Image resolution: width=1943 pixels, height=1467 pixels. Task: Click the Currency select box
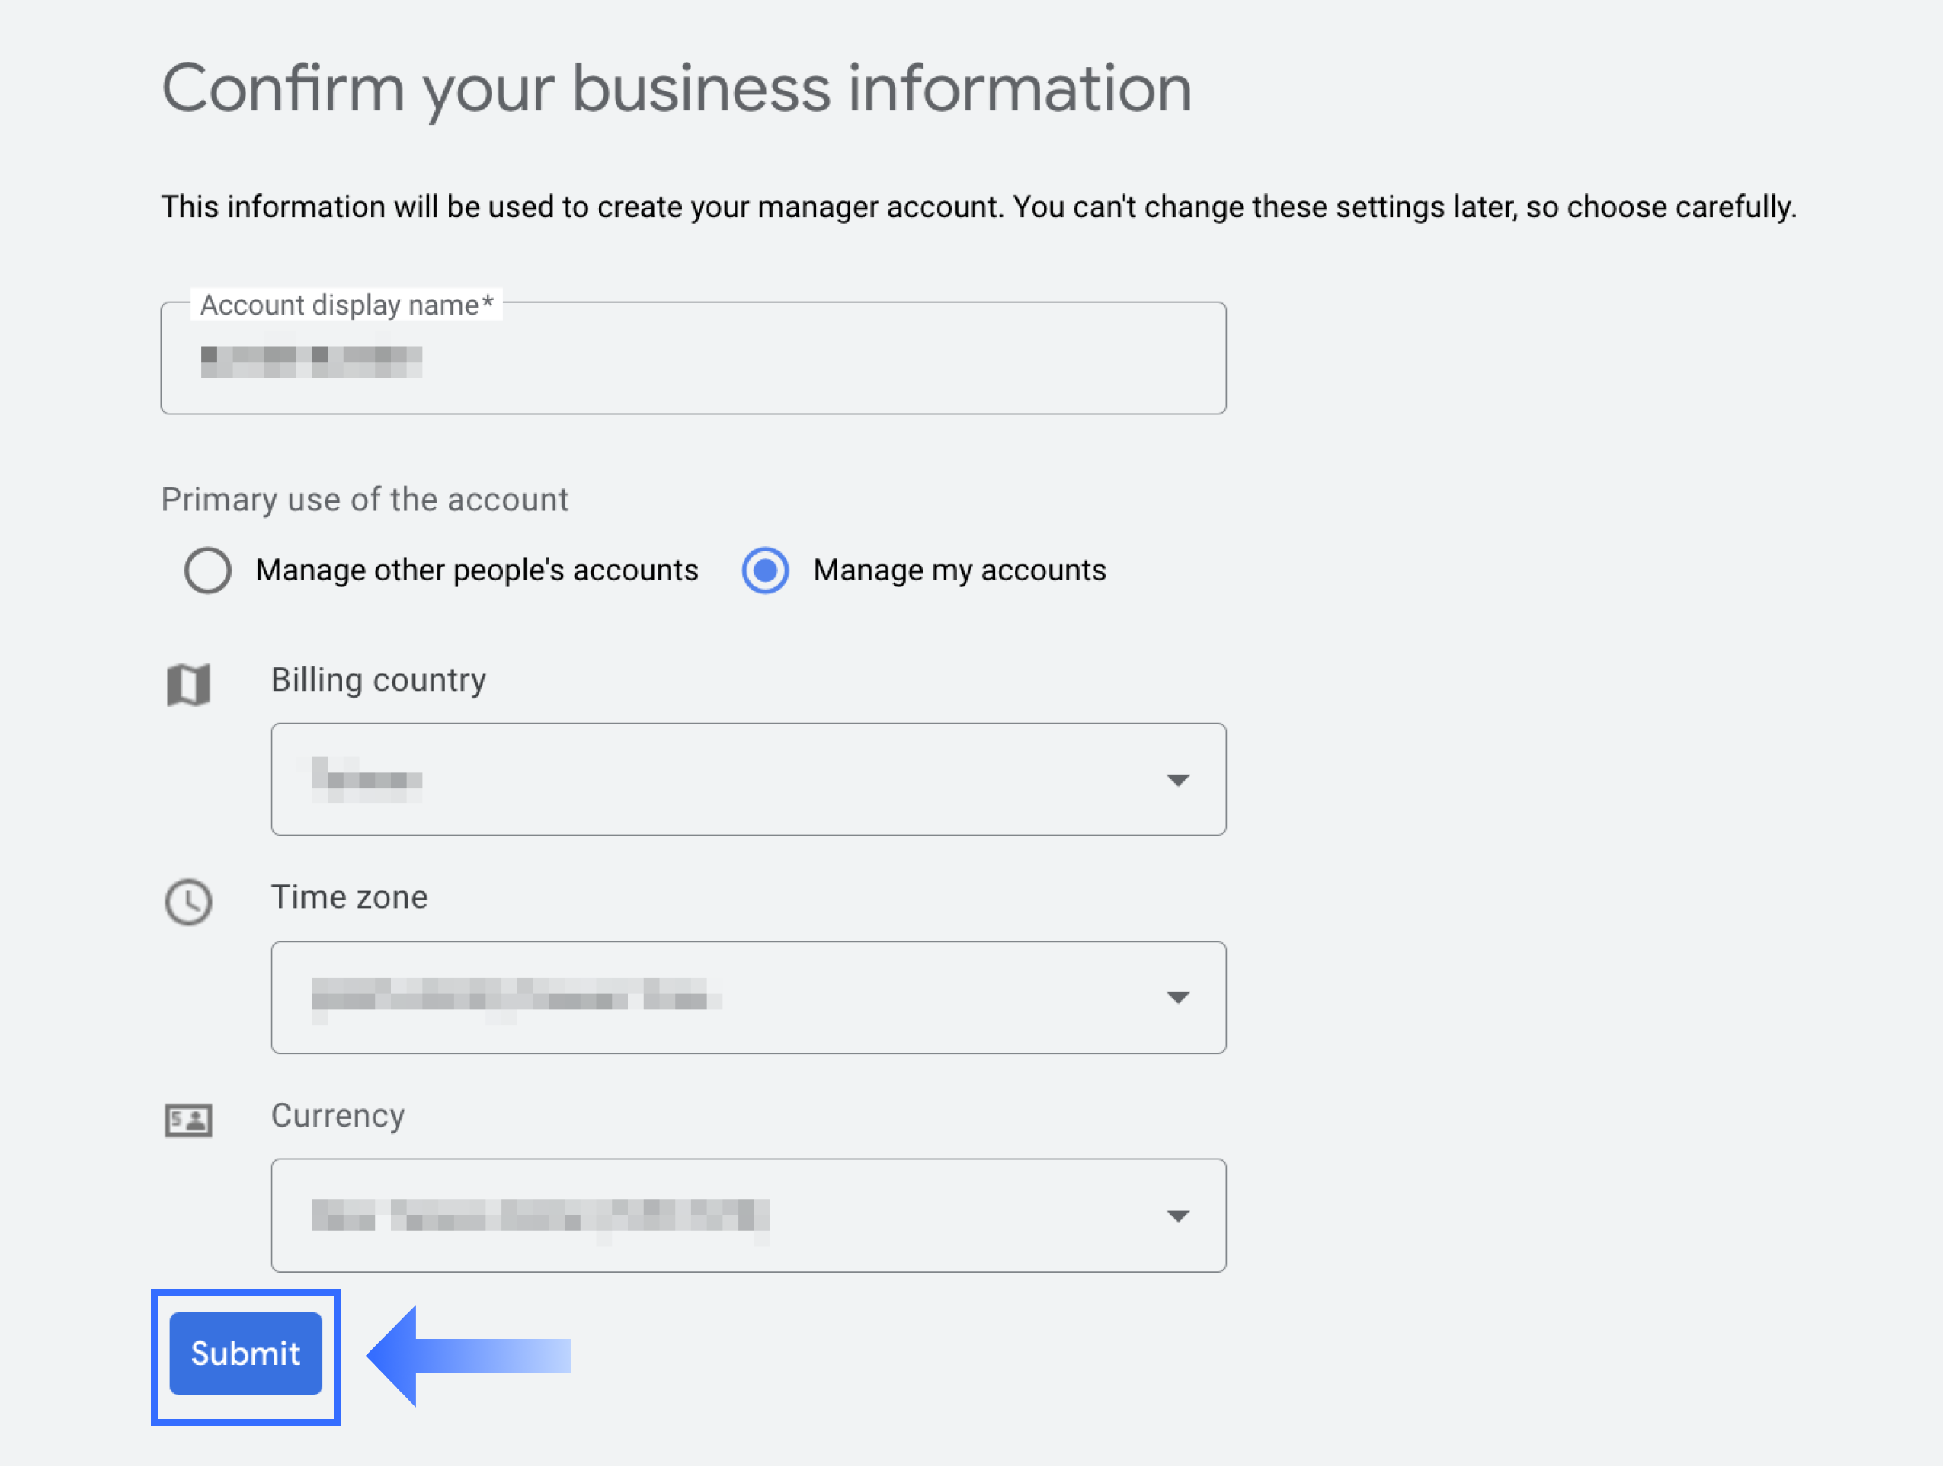pyautogui.click(x=747, y=1216)
